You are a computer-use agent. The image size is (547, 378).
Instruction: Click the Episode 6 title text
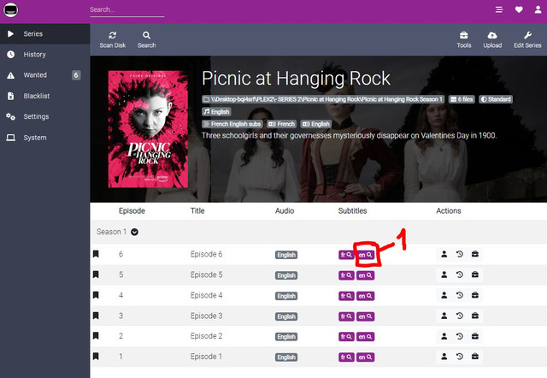coord(206,254)
